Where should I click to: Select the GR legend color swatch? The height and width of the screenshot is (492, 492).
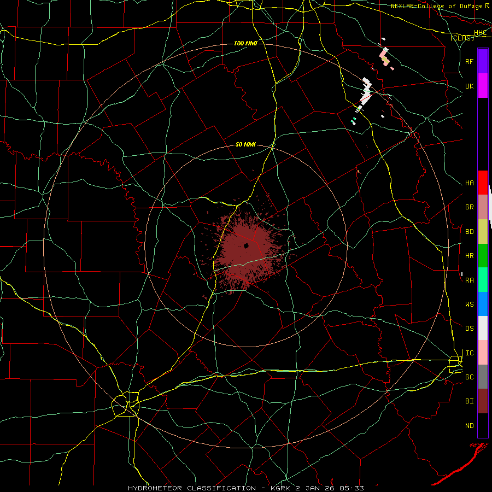(483, 207)
